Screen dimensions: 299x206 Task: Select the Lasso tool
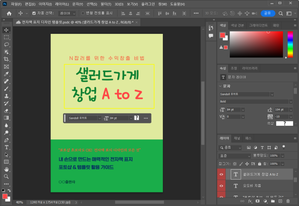tap(6, 44)
